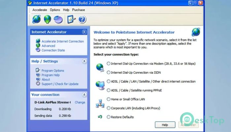
Task: Open the Advanced link in sidebar
Action: point(48,46)
